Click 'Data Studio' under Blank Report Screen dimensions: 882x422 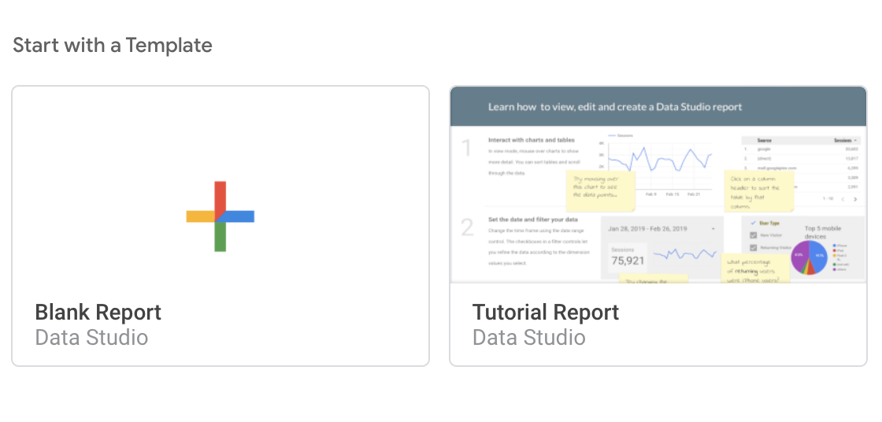coord(91,338)
